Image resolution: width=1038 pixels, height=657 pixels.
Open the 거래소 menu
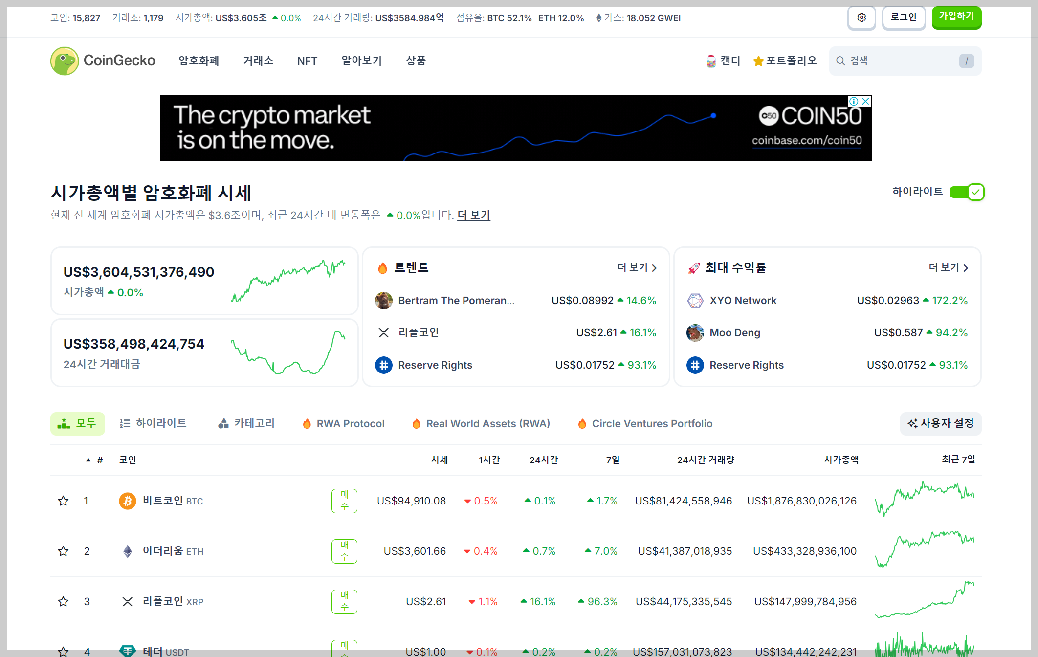click(258, 61)
